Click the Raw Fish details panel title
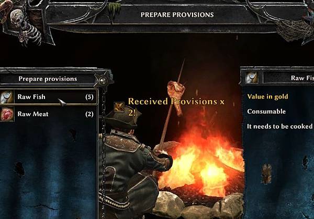This screenshot has width=314, height=219. pos(302,78)
